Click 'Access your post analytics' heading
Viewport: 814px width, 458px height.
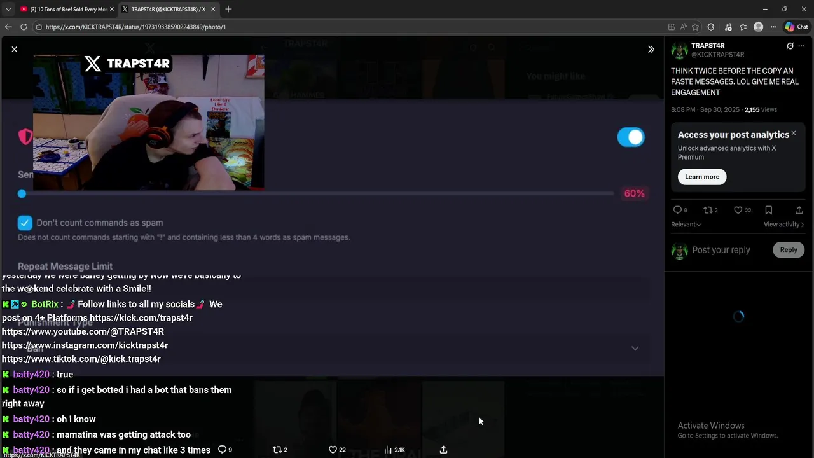coord(733,135)
